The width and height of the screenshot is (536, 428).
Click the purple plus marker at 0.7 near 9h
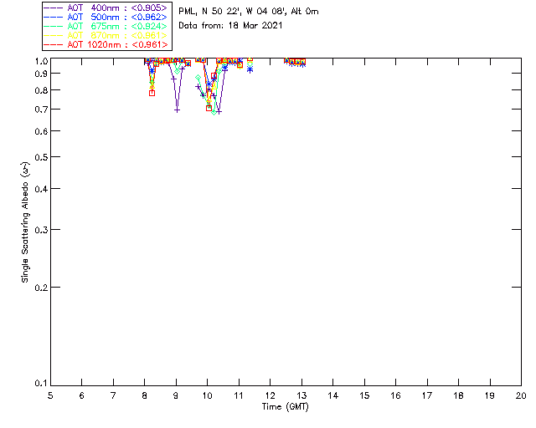click(x=177, y=110)
